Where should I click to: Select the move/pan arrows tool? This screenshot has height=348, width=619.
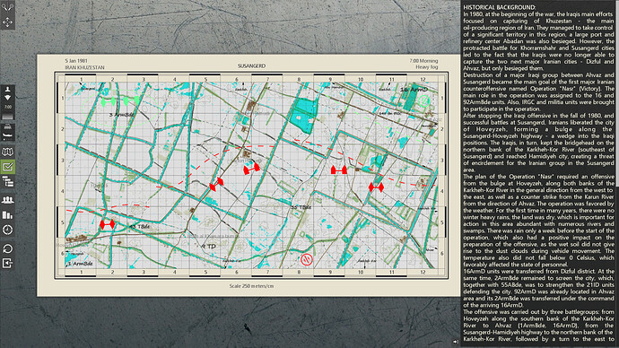7,22
